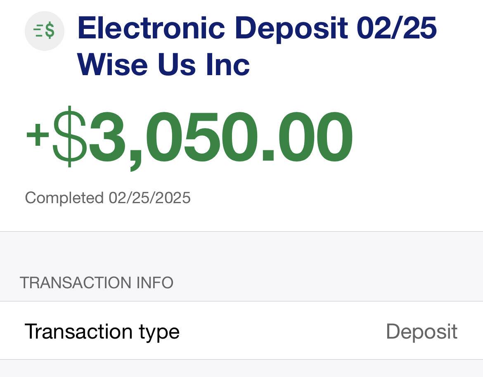Click the gray area below Transaction type row
Viewport: 483px width, 377px height.
[x=241, y=368]
